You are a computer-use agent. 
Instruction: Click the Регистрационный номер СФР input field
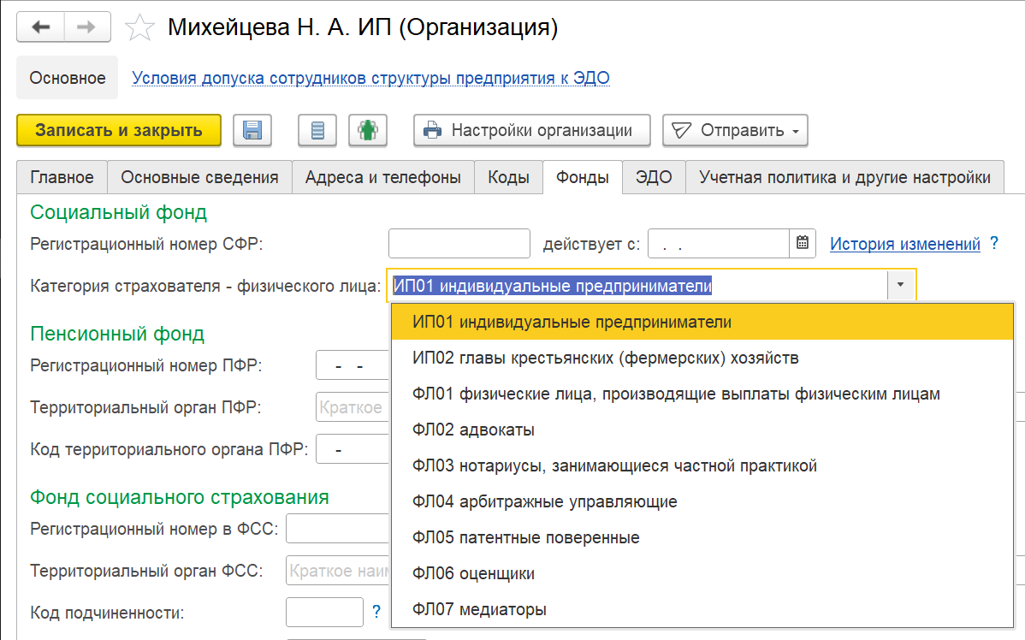pos(459,244)
